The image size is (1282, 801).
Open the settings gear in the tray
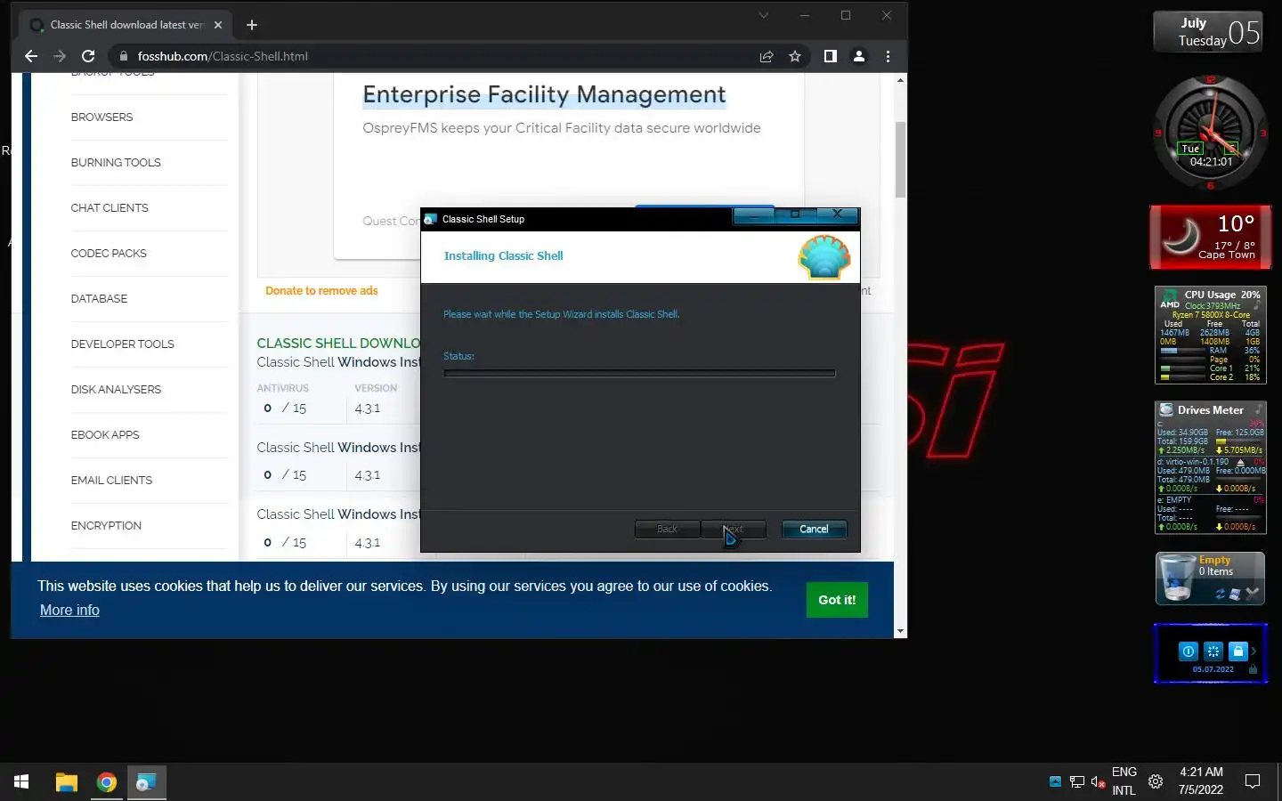(1156, 781)
